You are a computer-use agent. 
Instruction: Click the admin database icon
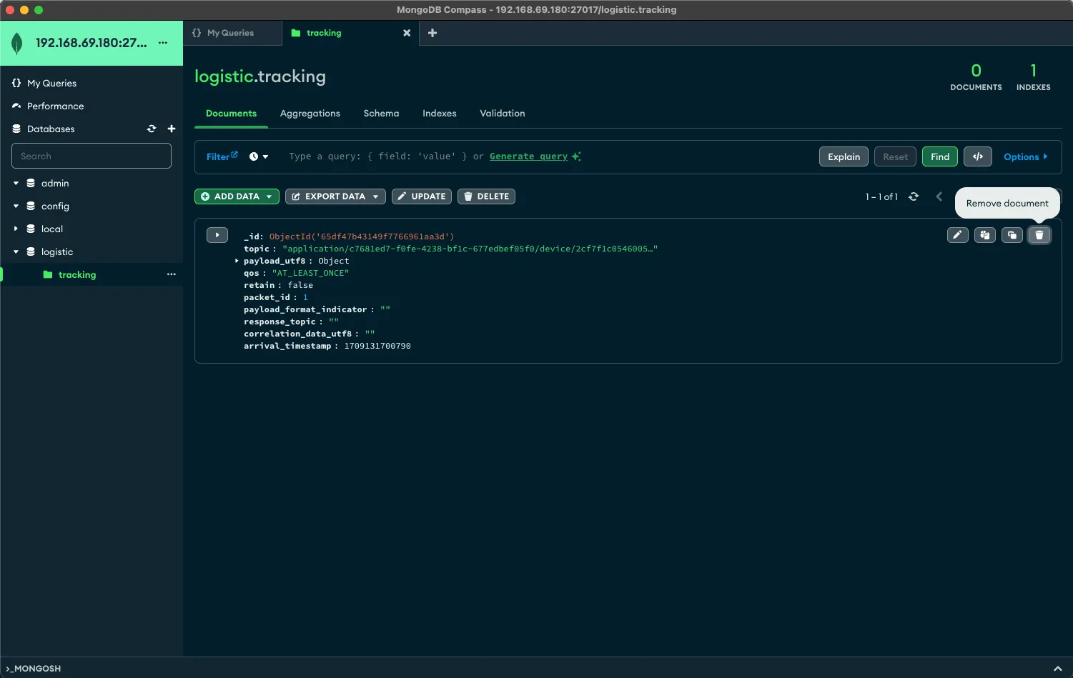click(x=31, y=183)
